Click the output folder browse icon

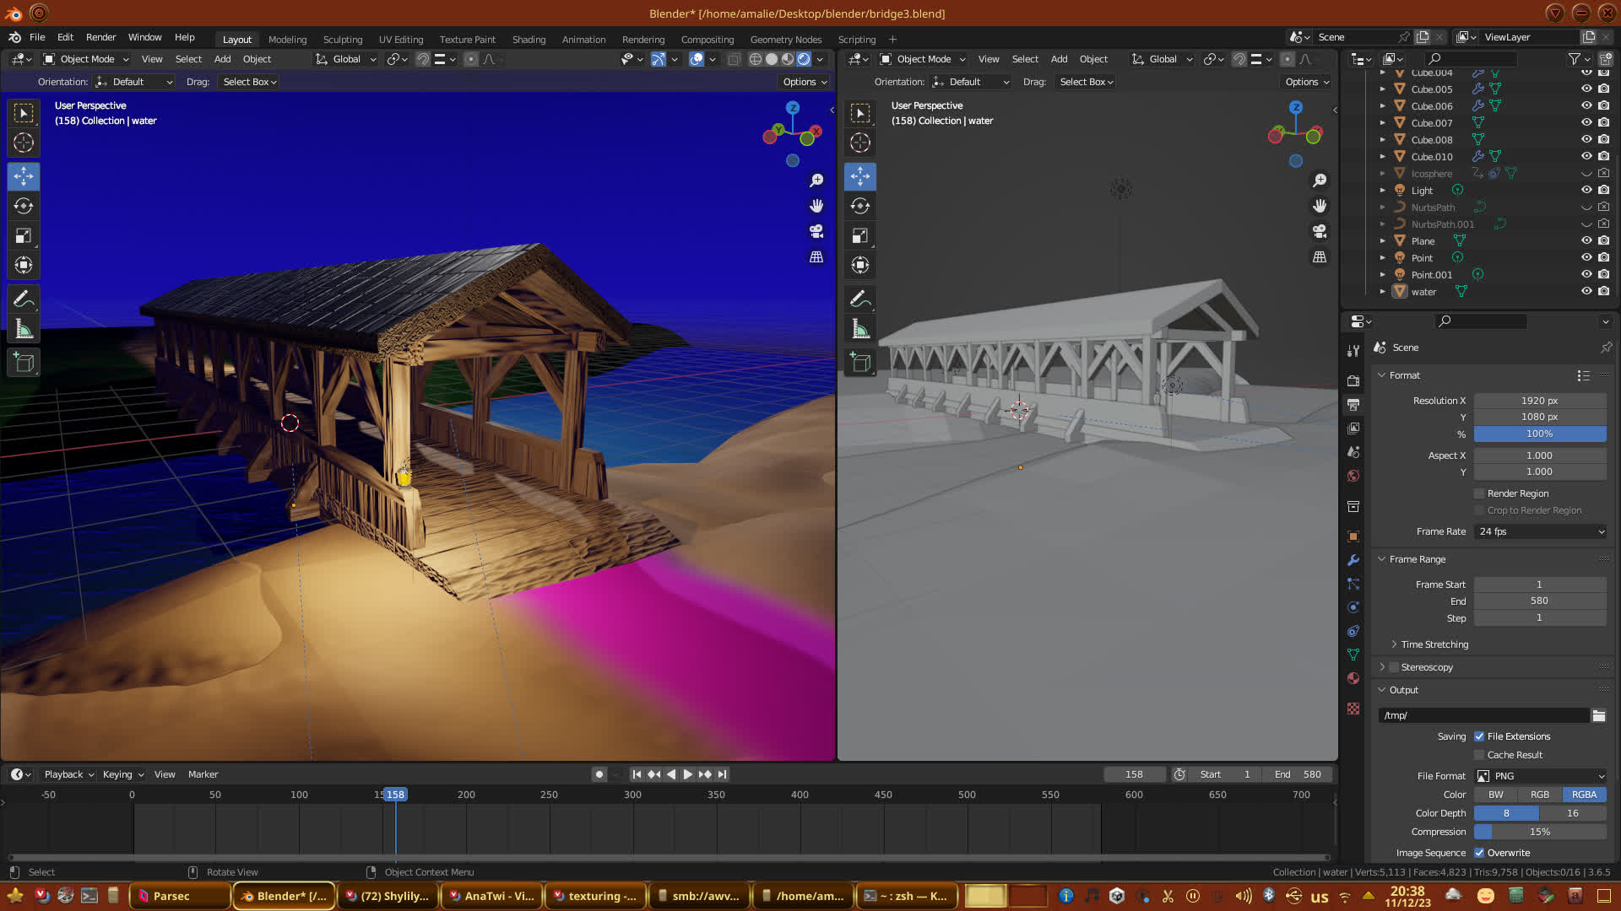pos(1598,715)
